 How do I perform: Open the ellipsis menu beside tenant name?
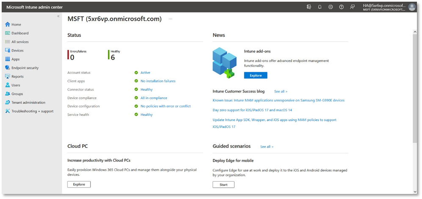coord(171,19)
